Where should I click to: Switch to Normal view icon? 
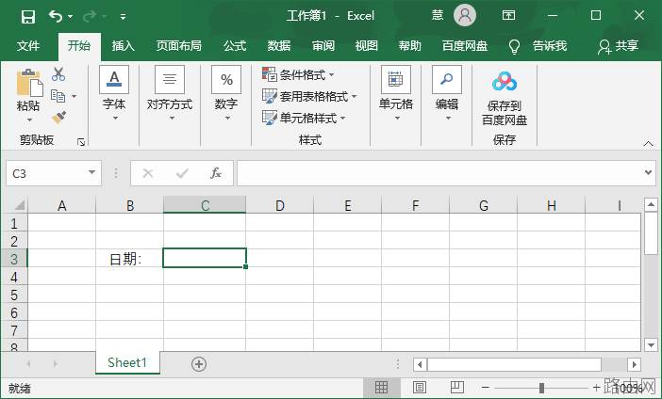coord(381,387)
